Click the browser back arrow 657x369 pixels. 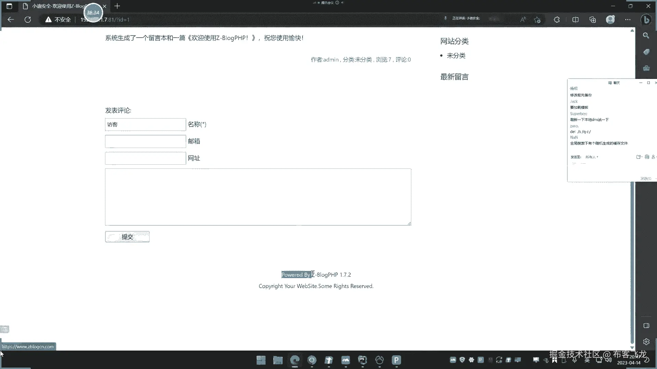point(11,19)
